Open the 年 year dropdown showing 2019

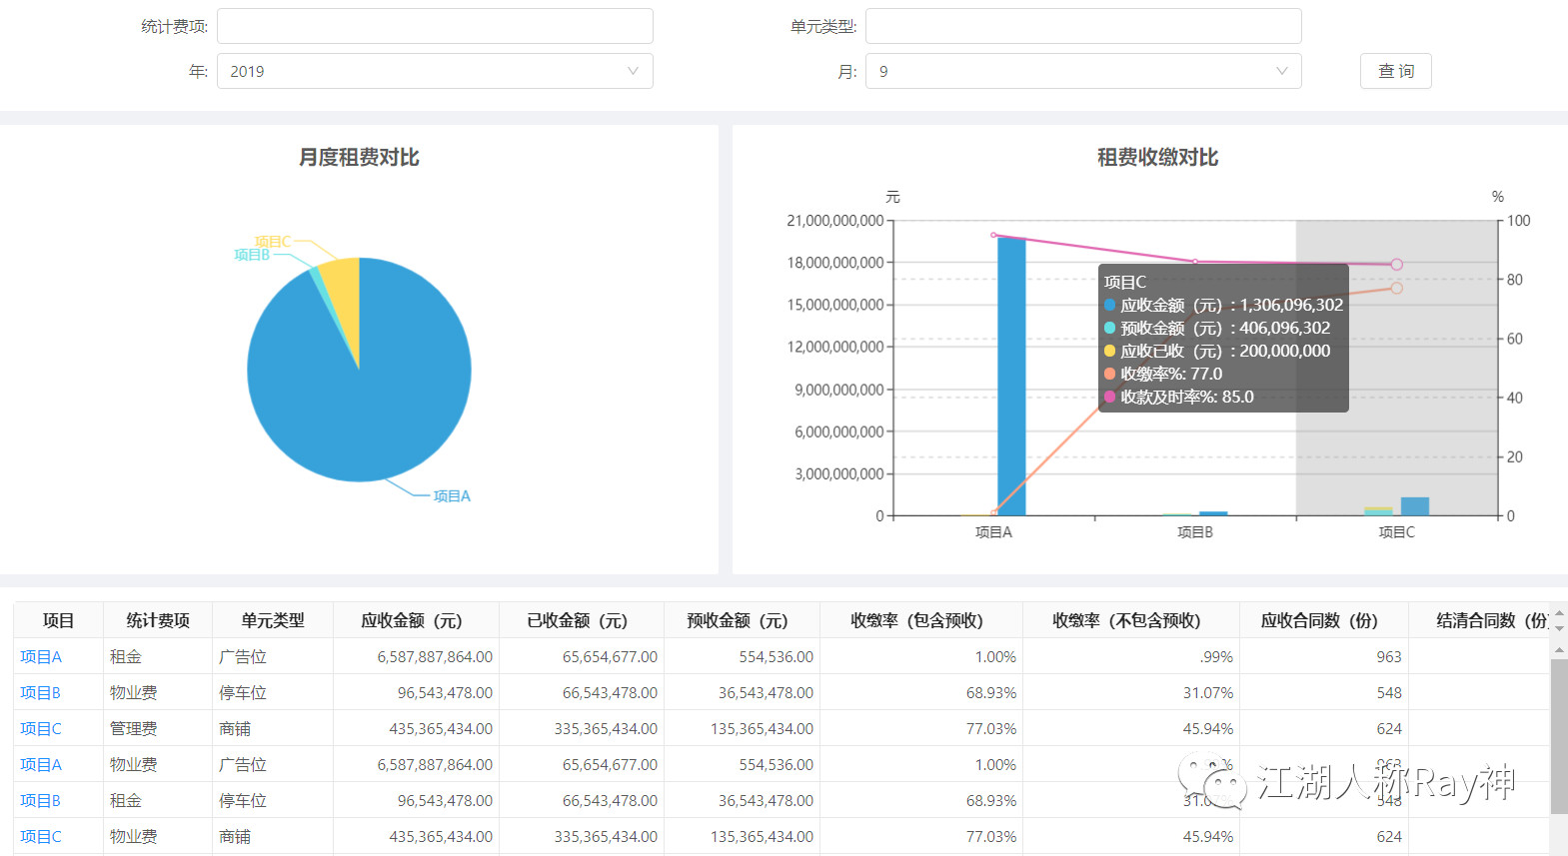435,71
